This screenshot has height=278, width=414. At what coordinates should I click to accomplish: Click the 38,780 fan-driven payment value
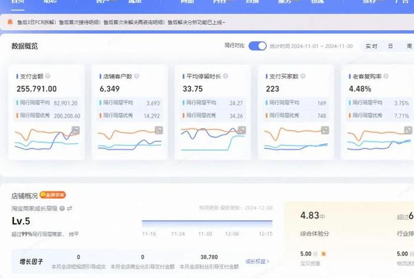click(209, 257)
